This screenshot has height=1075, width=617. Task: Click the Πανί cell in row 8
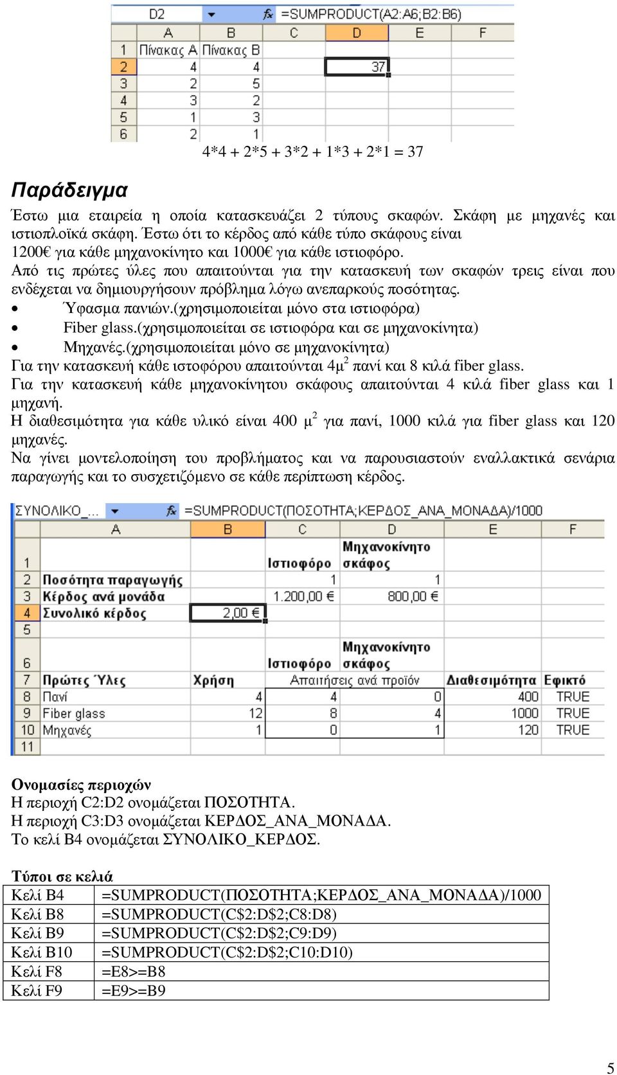pyautogui.click(x=116, y=697)
